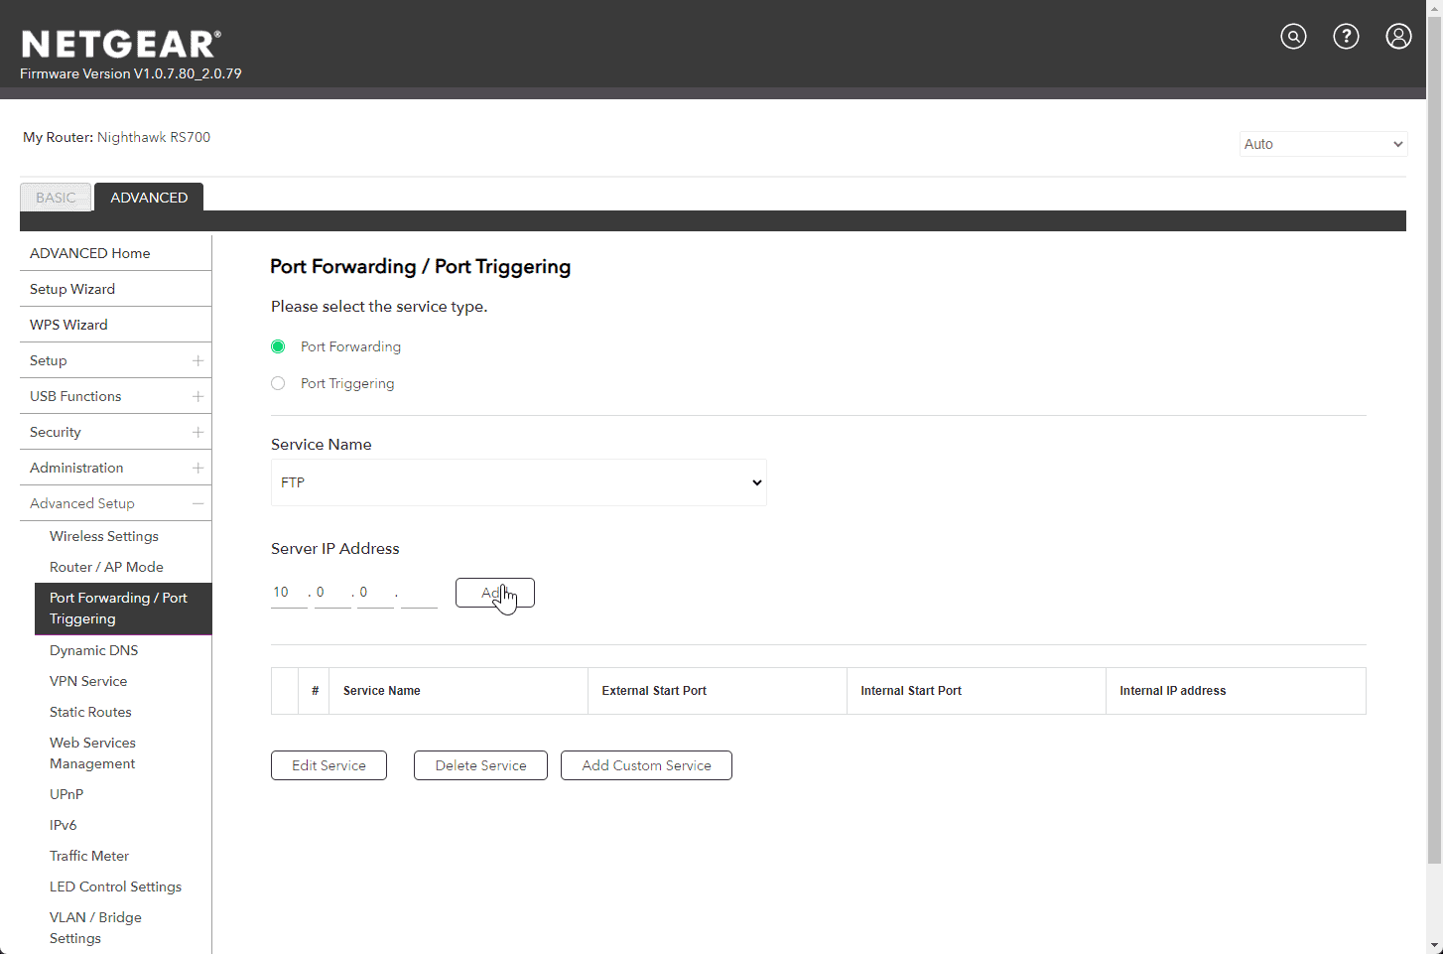1443x954 pixels.
Task: Click the last octet IP address field
Action: (419, 593)
